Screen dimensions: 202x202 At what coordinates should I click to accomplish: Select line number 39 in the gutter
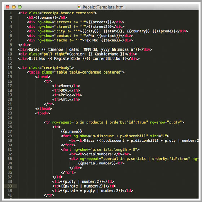click(10, 186)
